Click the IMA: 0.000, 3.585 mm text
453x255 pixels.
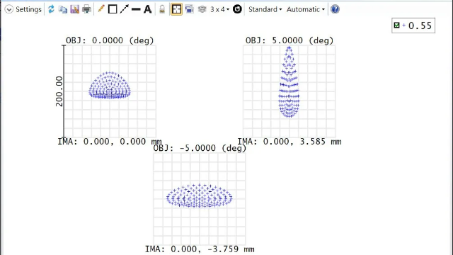(289, 142)
